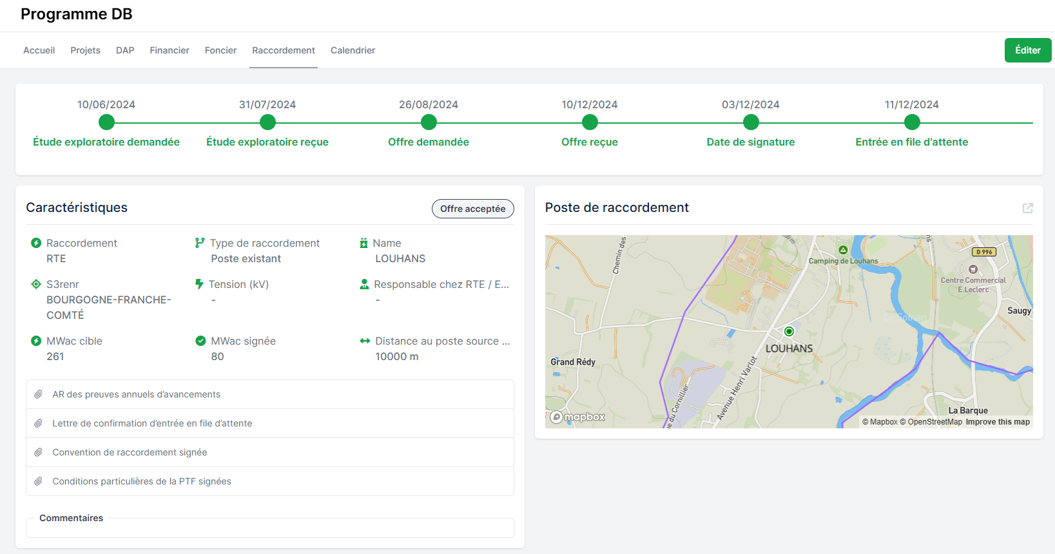Screen dimensions: 1055x554
Task: Open the Calendrier tab
Action: 353,50
